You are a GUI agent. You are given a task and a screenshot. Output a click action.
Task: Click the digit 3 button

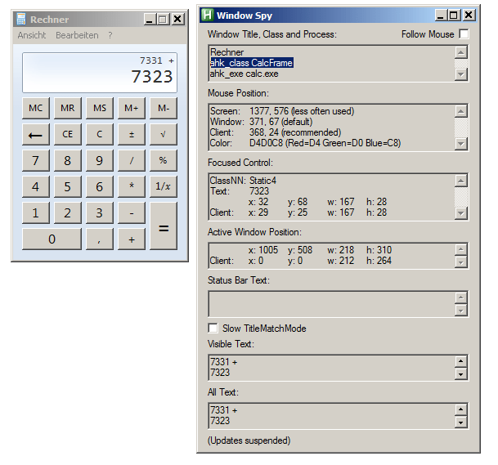point(100,213)
